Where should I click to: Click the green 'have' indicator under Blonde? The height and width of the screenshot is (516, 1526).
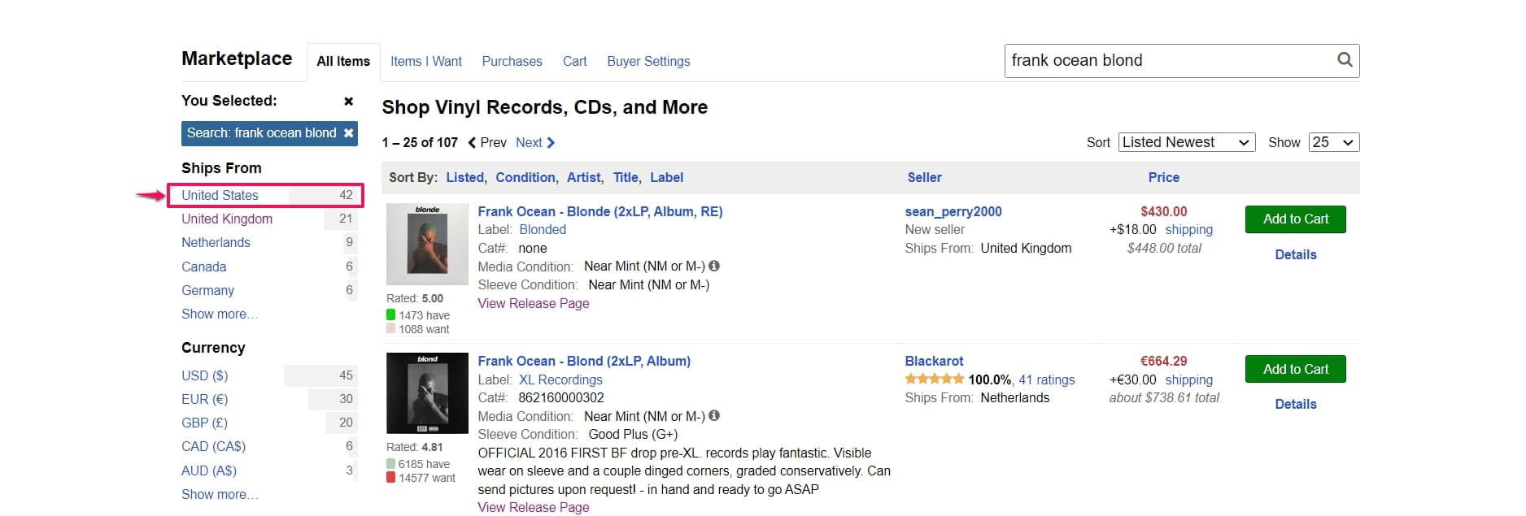coord(390,315)
